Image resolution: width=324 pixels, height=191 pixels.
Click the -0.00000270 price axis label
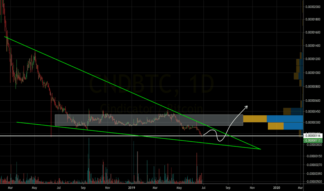pyautogui.click(x=314, y=165)
